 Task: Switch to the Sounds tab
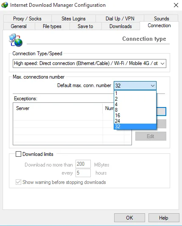tap(161, 18)
